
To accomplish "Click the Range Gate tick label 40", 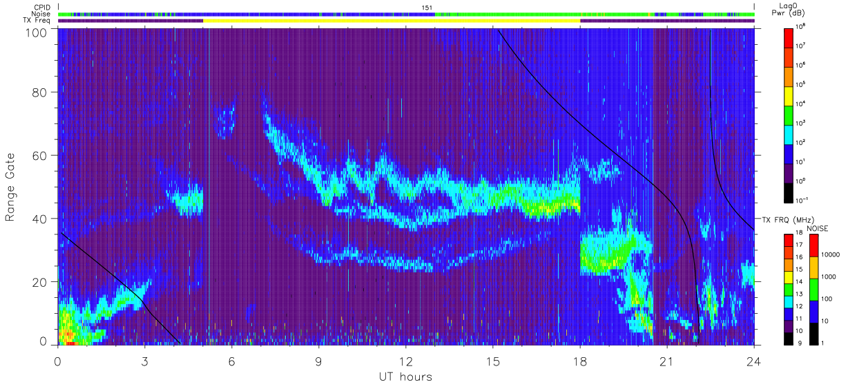I will point(40,219).
